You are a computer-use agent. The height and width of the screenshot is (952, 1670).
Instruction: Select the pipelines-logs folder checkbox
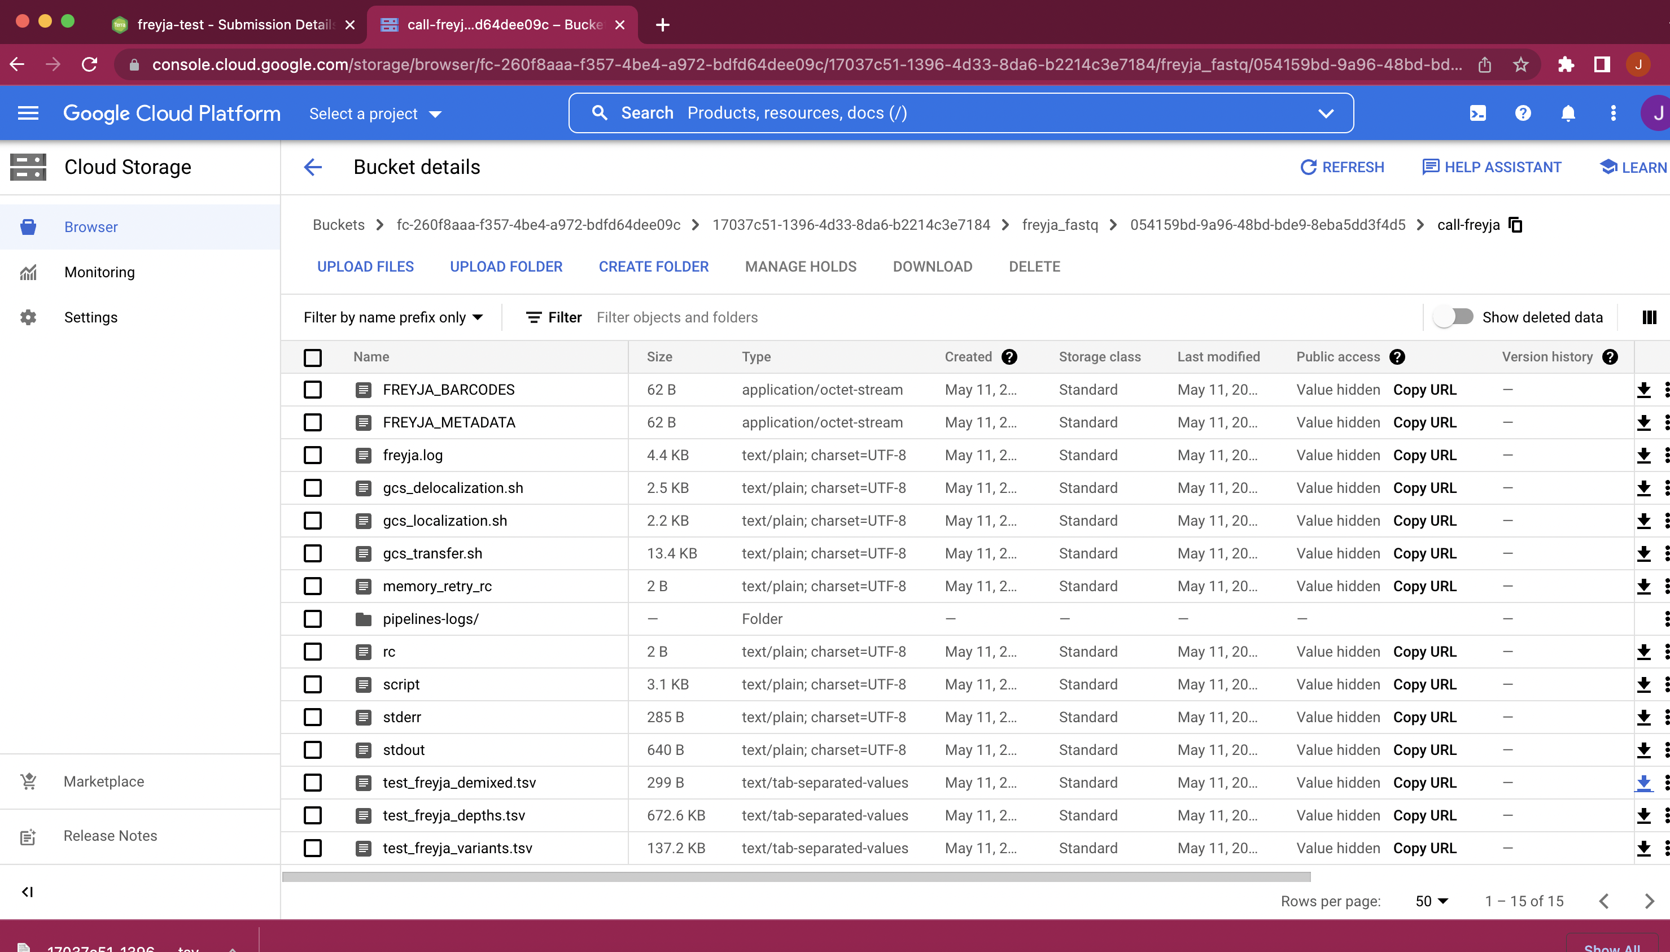click(x=312, y=618)
